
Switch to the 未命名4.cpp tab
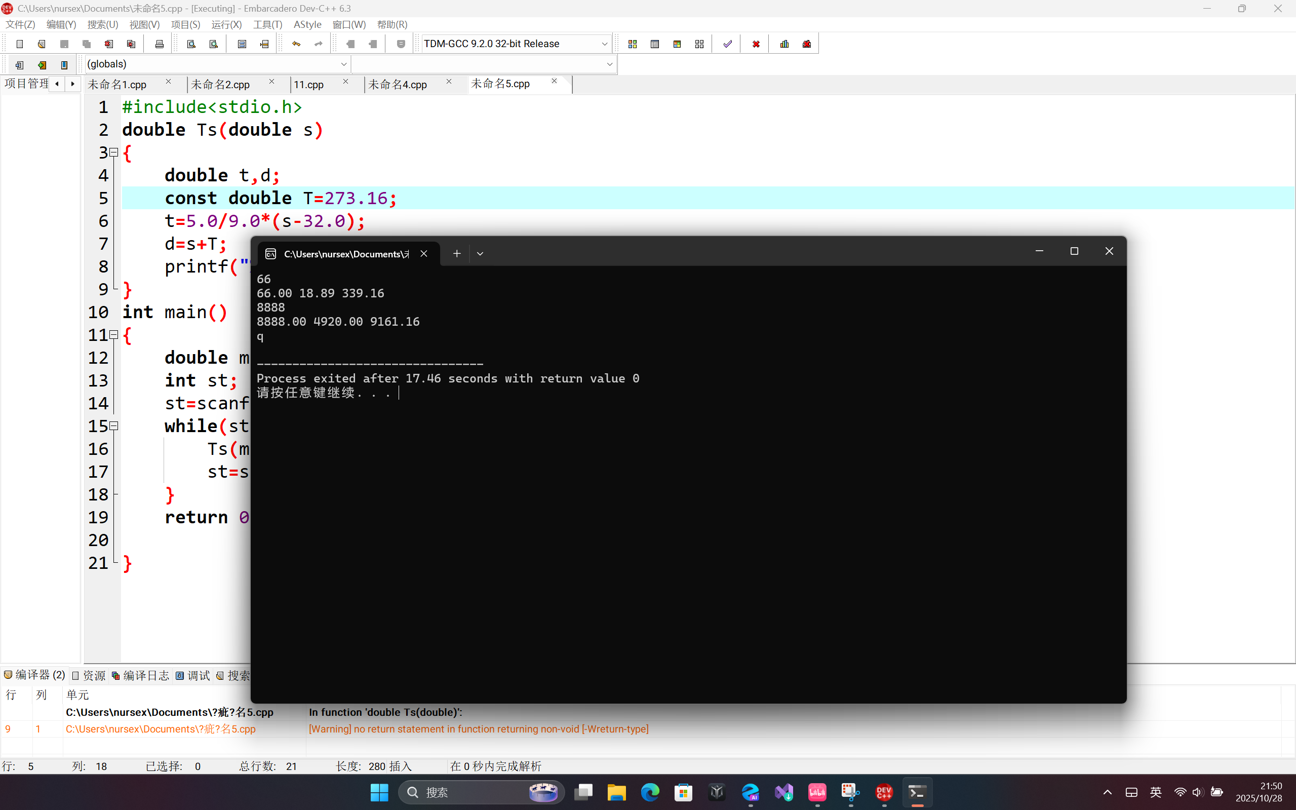click(398, 85)
